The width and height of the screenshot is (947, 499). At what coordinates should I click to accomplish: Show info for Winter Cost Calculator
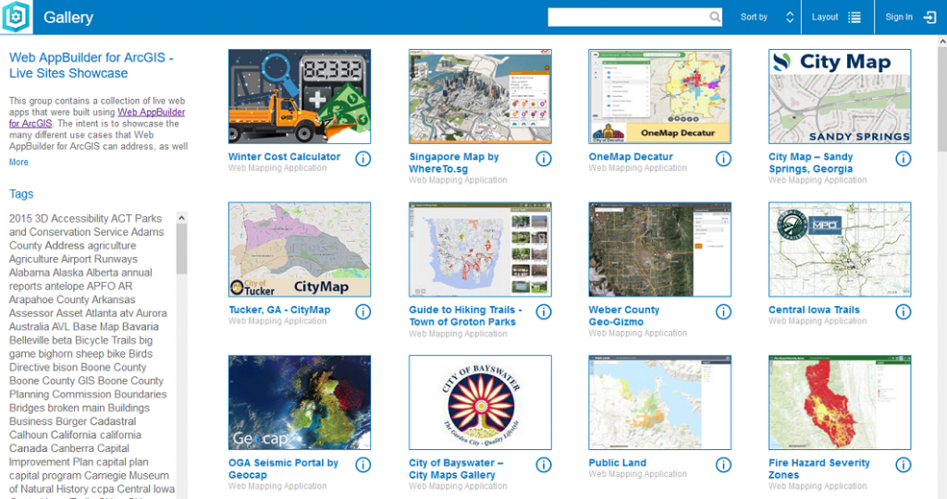pyautogui.click(x=363, y=159)
